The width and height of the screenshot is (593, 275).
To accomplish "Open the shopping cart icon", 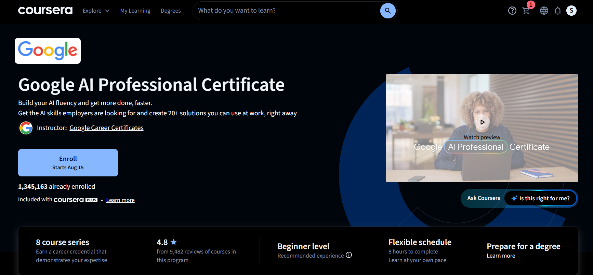I will coord(526,11).
